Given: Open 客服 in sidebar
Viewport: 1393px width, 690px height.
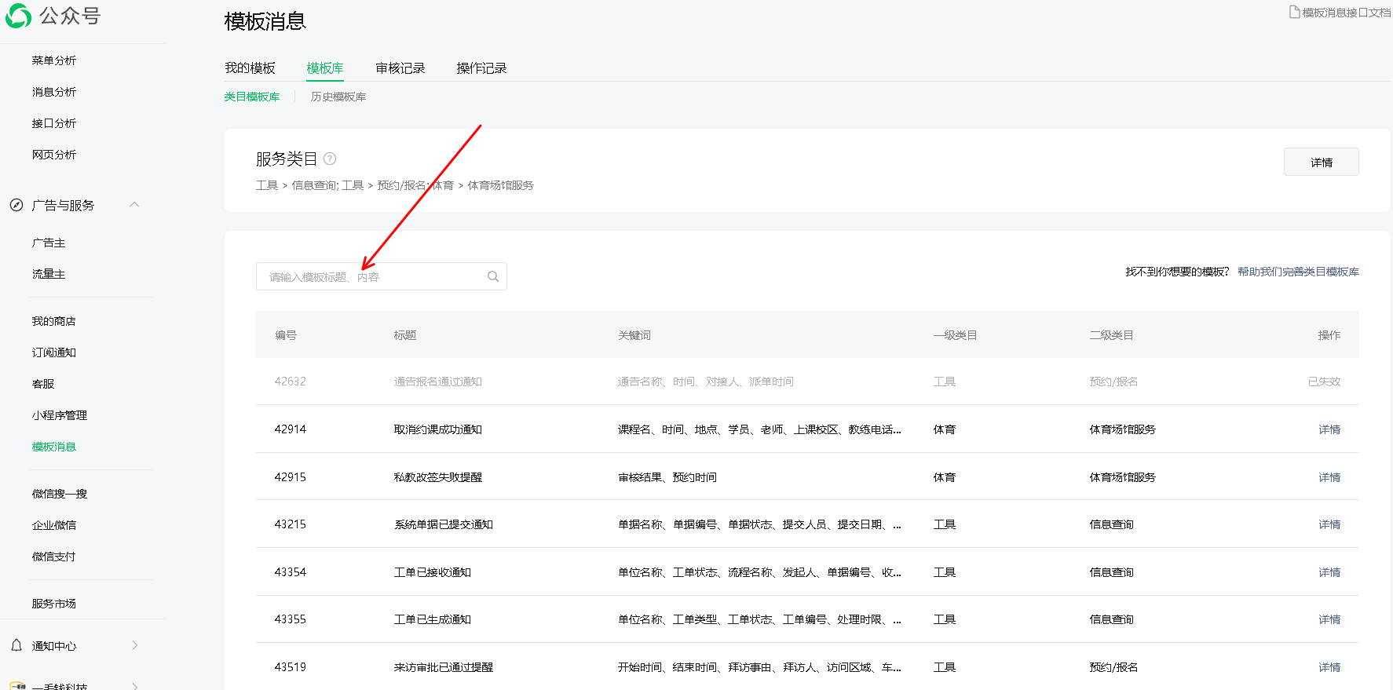Looking at the screenshot, I should pyautogui.click(x=43, y=384).
